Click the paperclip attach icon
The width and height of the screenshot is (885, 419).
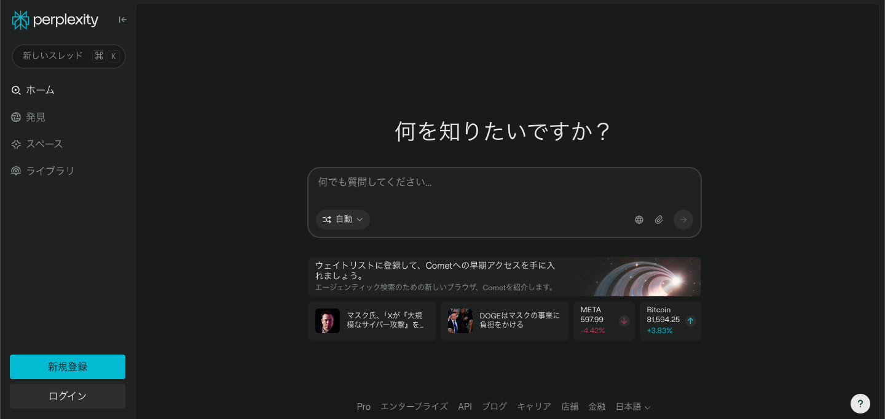pos(659,220)
